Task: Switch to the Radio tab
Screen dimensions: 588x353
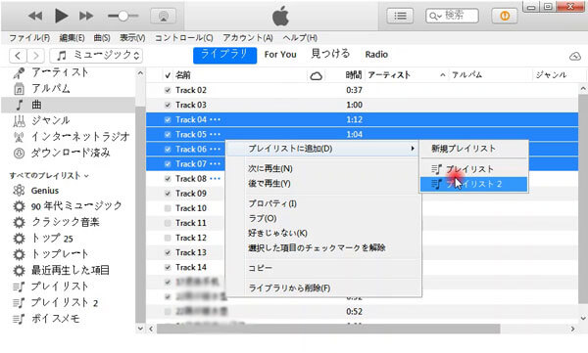Action: pos(376,55)
